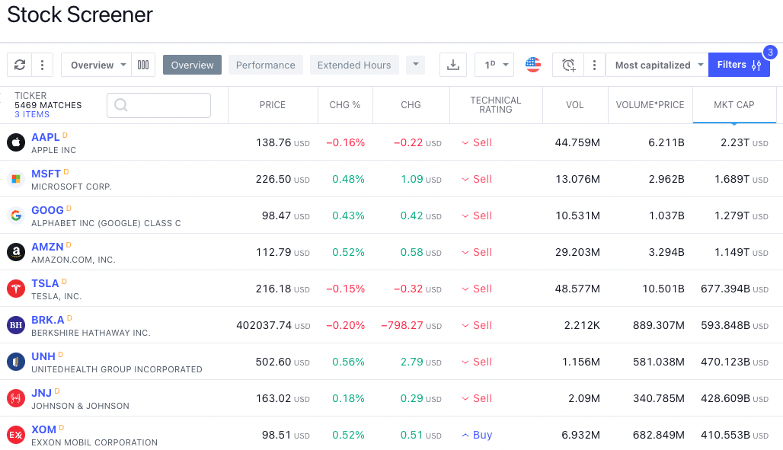Open the JNJ ticker link
783x450 pixels.
pyautogui.click(x=41, y=393)
